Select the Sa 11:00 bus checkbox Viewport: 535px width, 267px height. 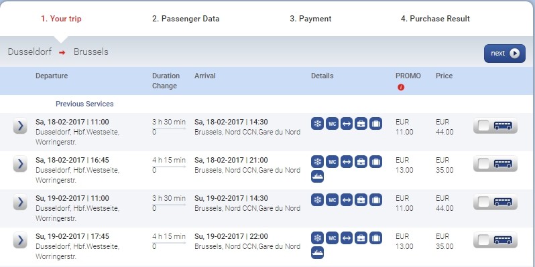(484, 126)
